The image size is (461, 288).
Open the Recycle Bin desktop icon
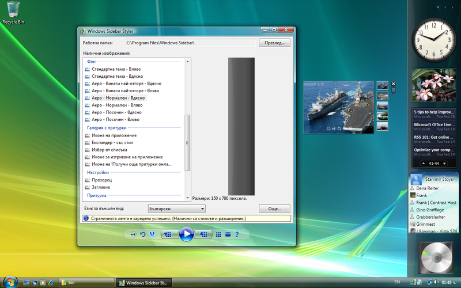[x=13, y=12]
